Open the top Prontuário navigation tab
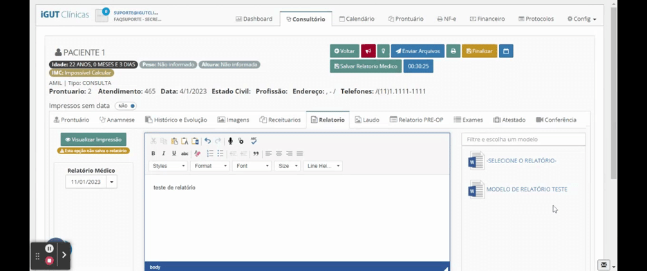The height and width of the screenshot is (271, 647). click(x=406, y=19)
